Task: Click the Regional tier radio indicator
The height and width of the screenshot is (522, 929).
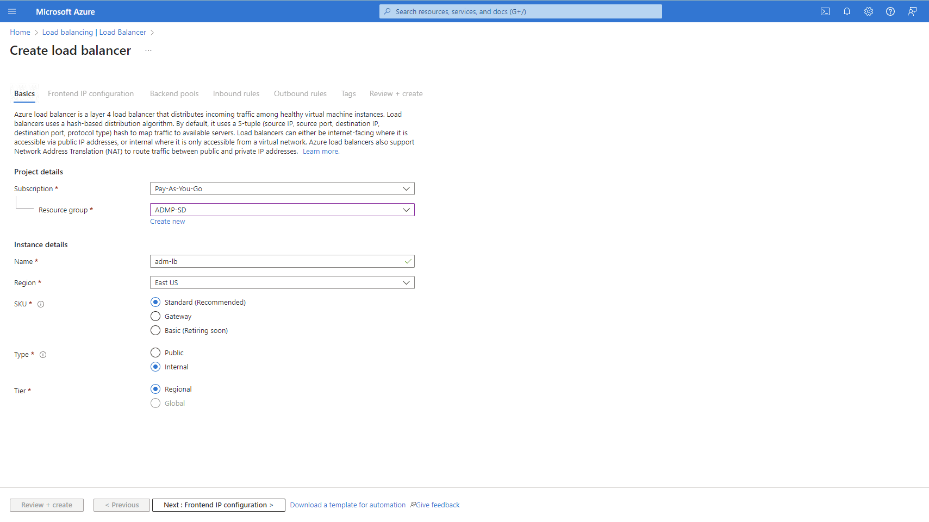Action: point(155,389)
